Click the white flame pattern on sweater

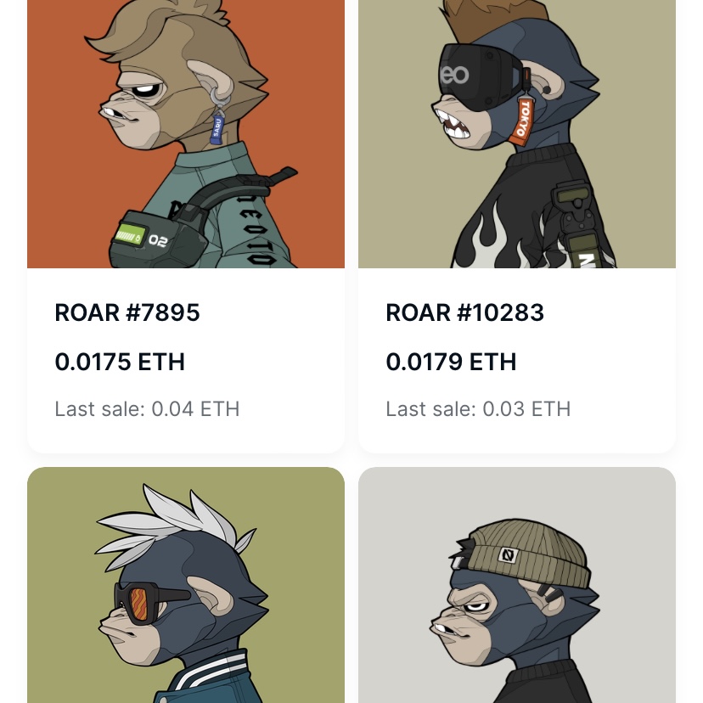coord(486,240)
